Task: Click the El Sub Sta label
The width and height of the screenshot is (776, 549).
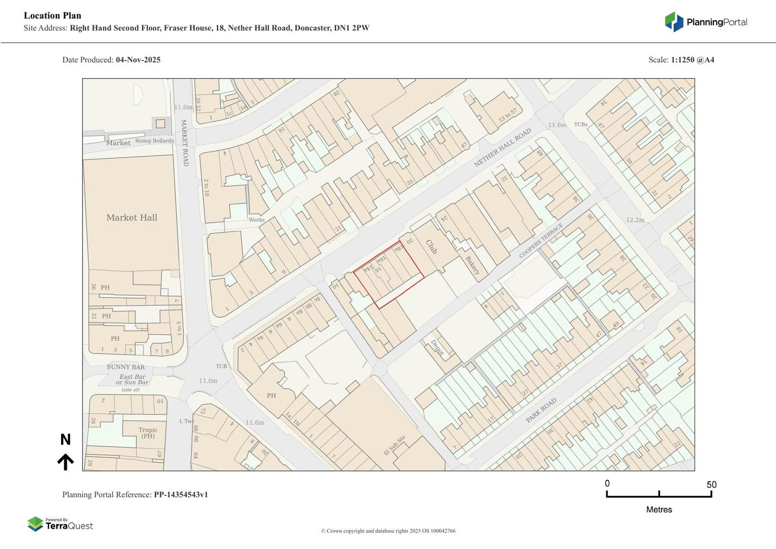Action: coord(394,445)
